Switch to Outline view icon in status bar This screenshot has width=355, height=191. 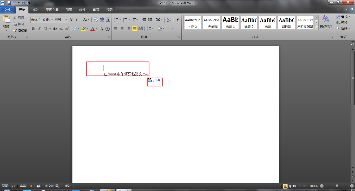tap(299, 186)
